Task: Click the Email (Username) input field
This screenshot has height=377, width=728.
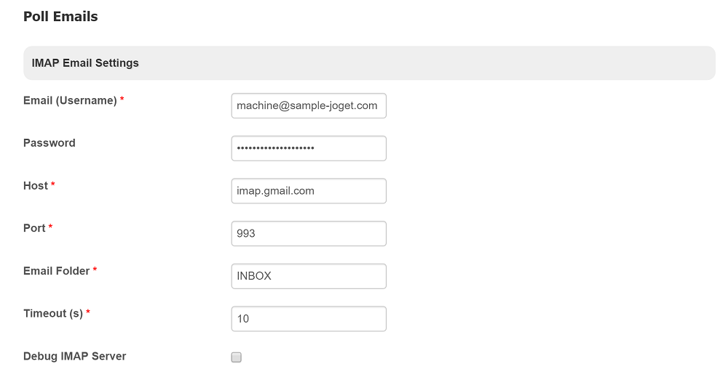Action: click(308, 105)
